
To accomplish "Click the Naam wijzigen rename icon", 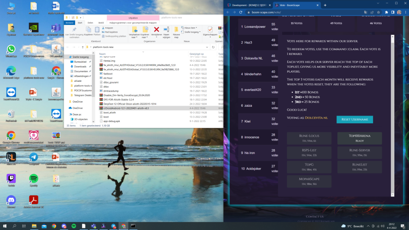I will point(166,30).
